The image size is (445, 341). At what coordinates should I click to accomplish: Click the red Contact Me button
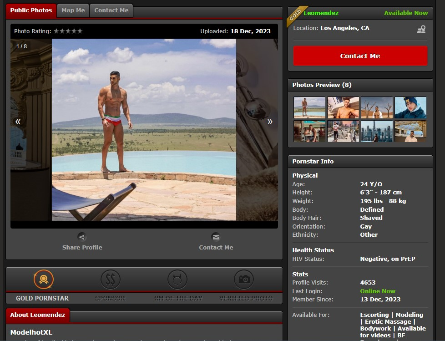[360, 56]
